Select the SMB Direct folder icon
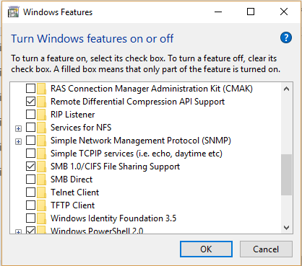 (41, 179)
